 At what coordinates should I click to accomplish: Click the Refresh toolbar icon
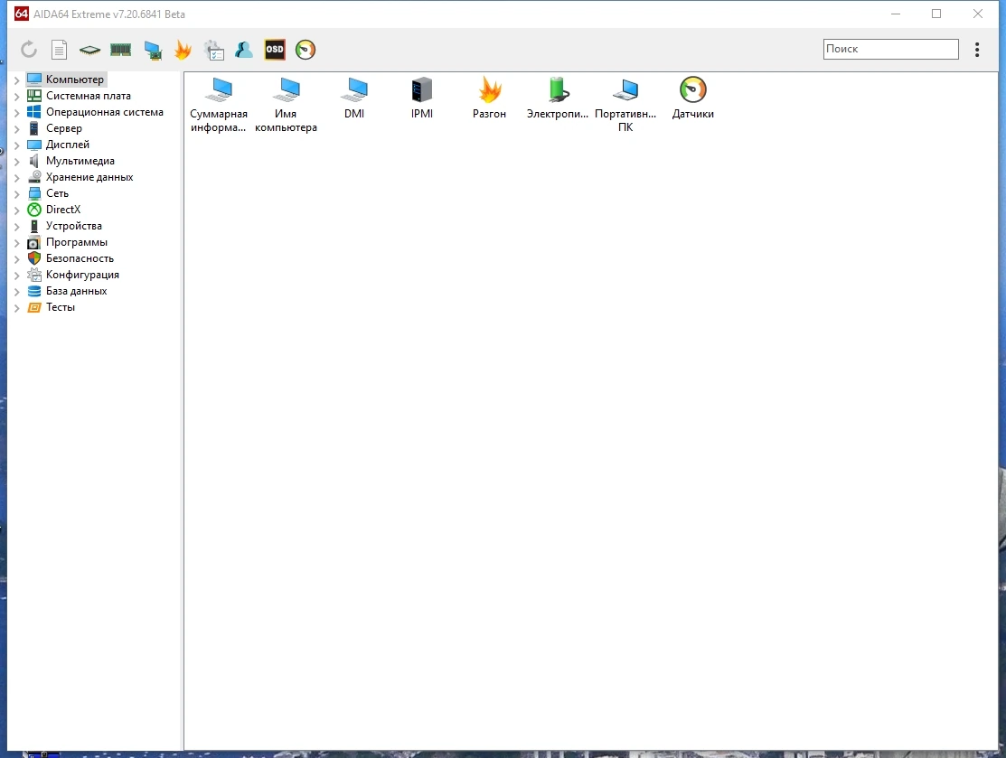(29, 50)
